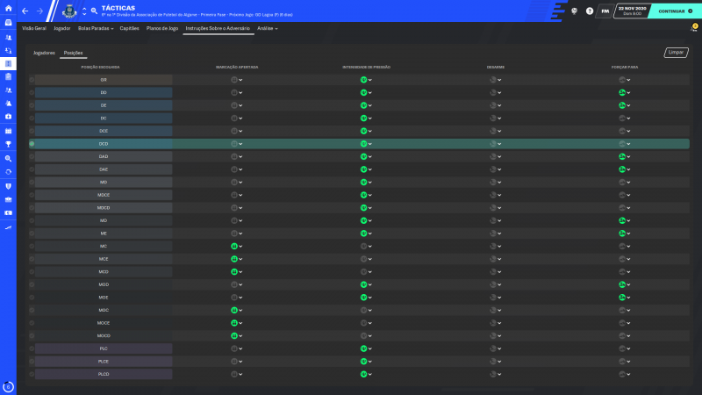Open the Visão Geral tab
The height and width of the screenshot is (395, 702).
tap(34, 28)
